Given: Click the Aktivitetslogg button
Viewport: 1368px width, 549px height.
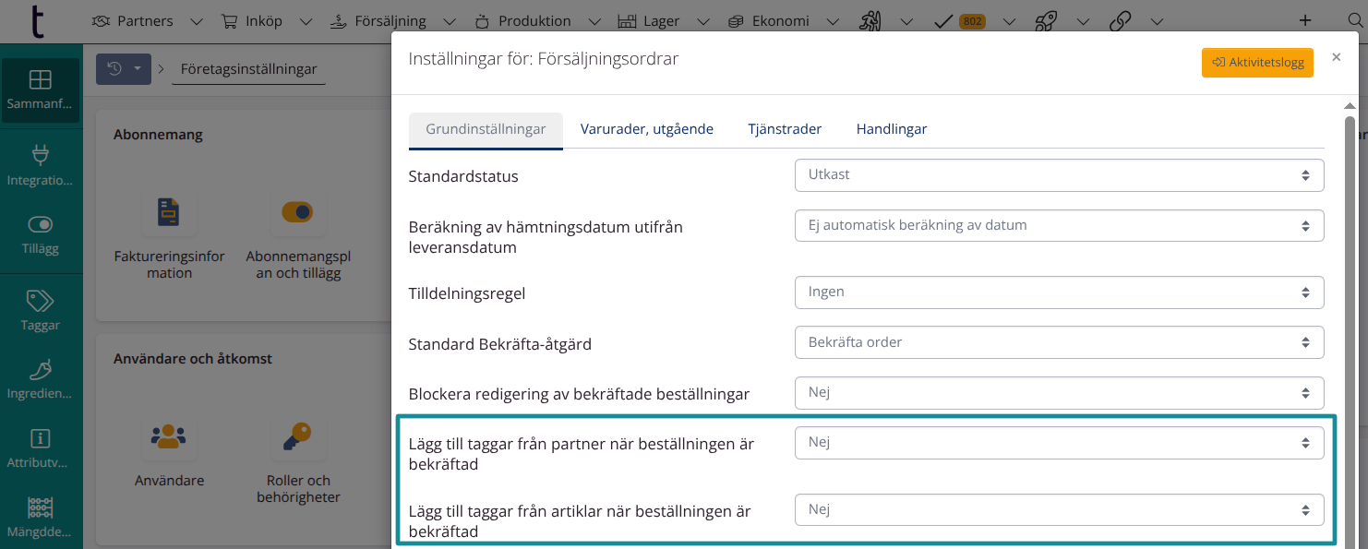Looking at the screenshot, I should [1257, 63].
